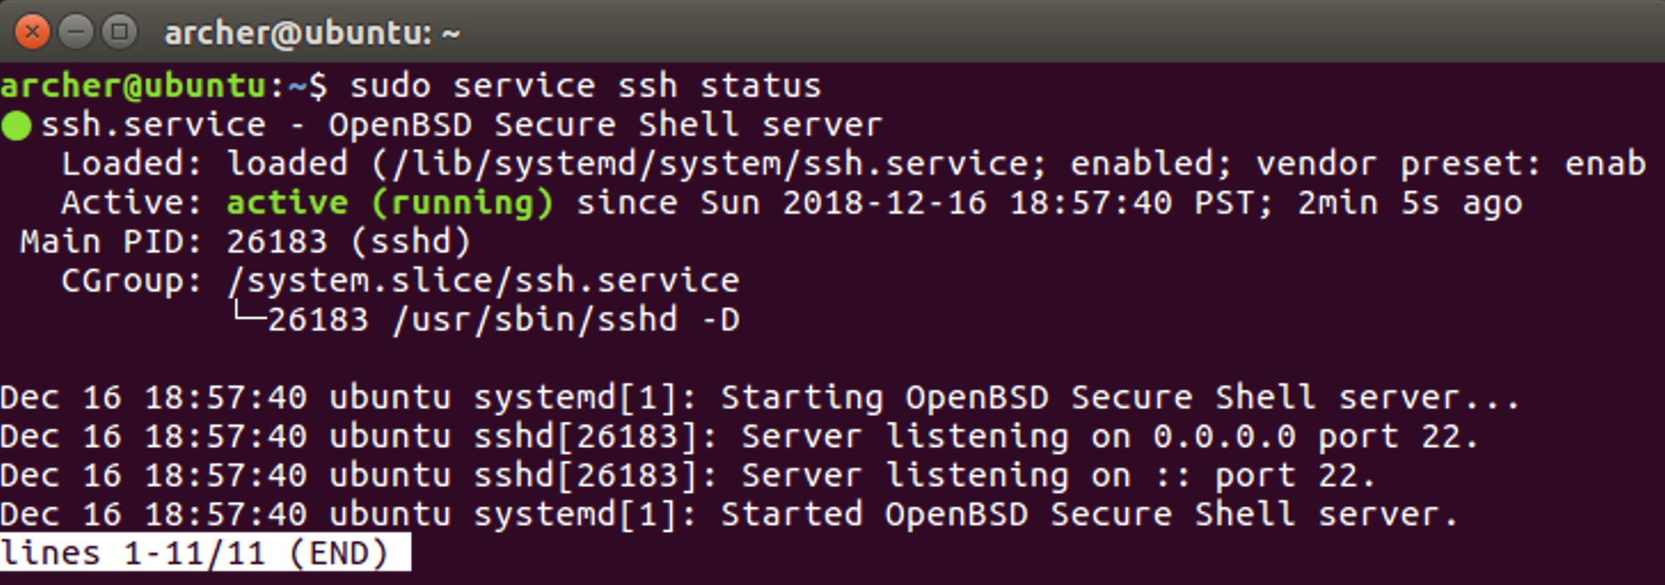This screenshot has height=585, width=1665.
Task: Click /system.slice/ssh.service CGroup path
Action: pos(483,281)
